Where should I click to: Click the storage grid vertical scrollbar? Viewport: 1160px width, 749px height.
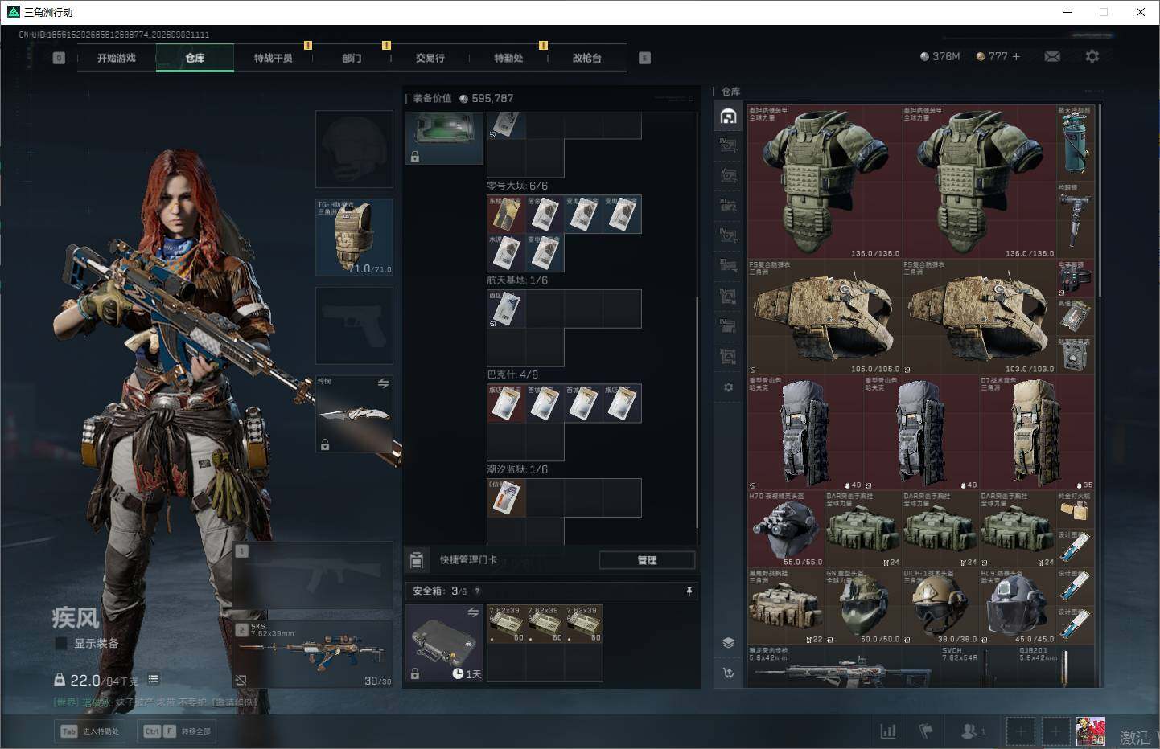coord(1099,201)
